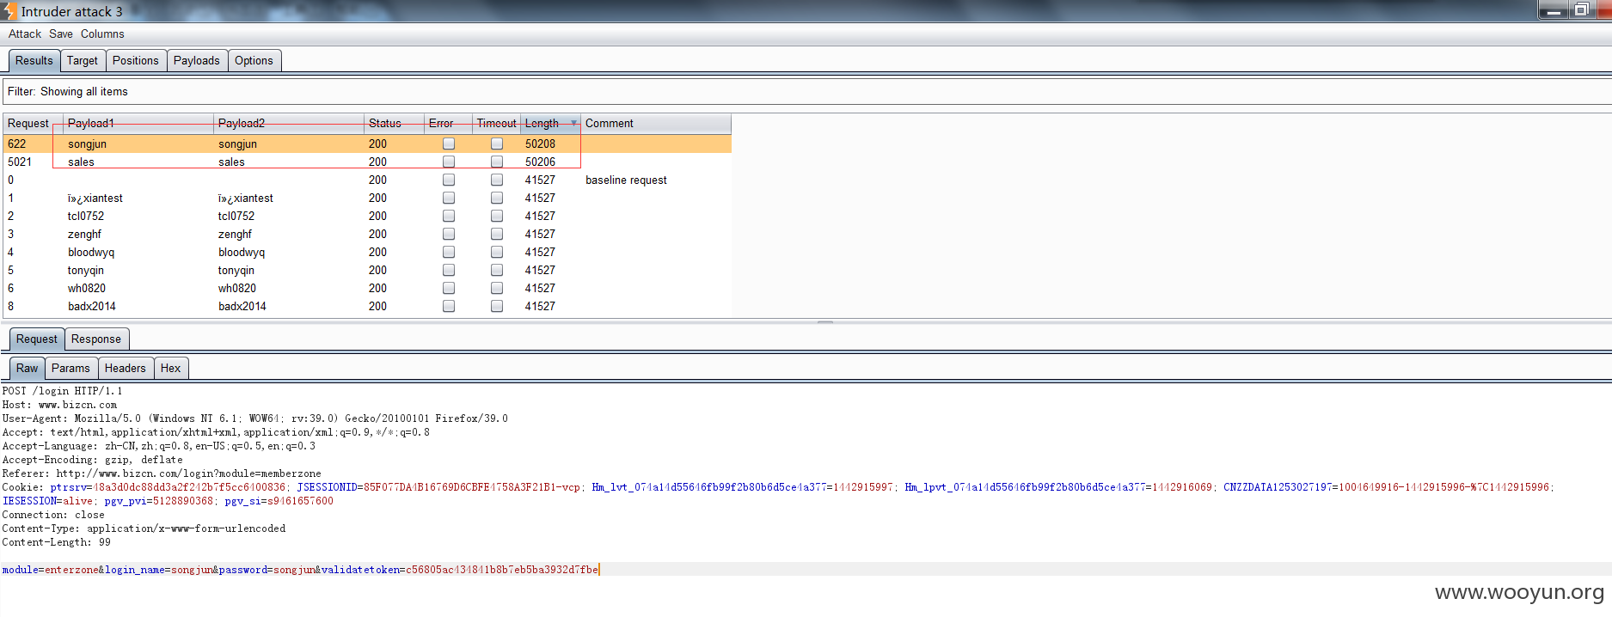1612x617 pixels.
Task: Switch to the Target tab
Action: coord(83,60)
